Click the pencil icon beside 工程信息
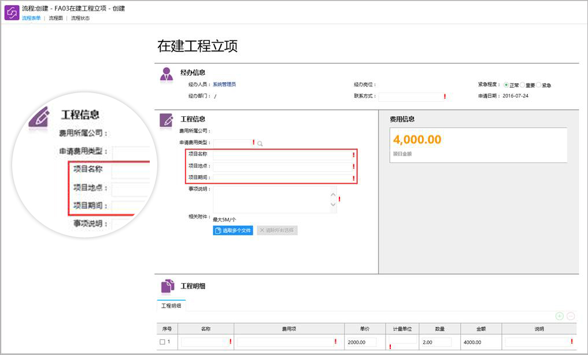The height and width of the screenshot is (355, 588). pos(167,120)
